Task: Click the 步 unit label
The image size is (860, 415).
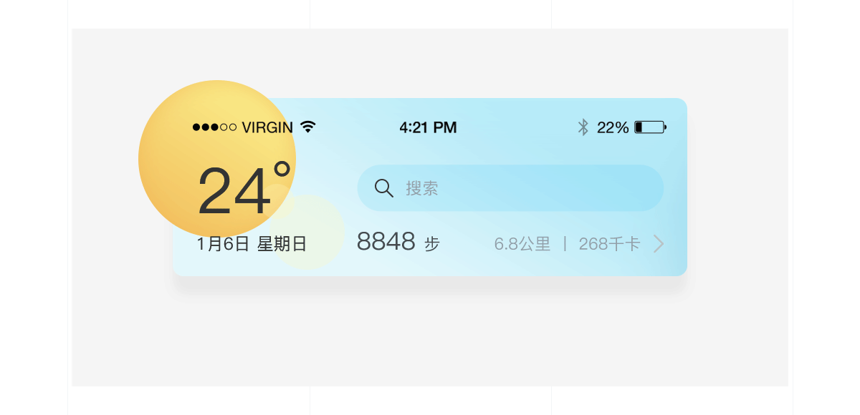Action: coord(431,245)
